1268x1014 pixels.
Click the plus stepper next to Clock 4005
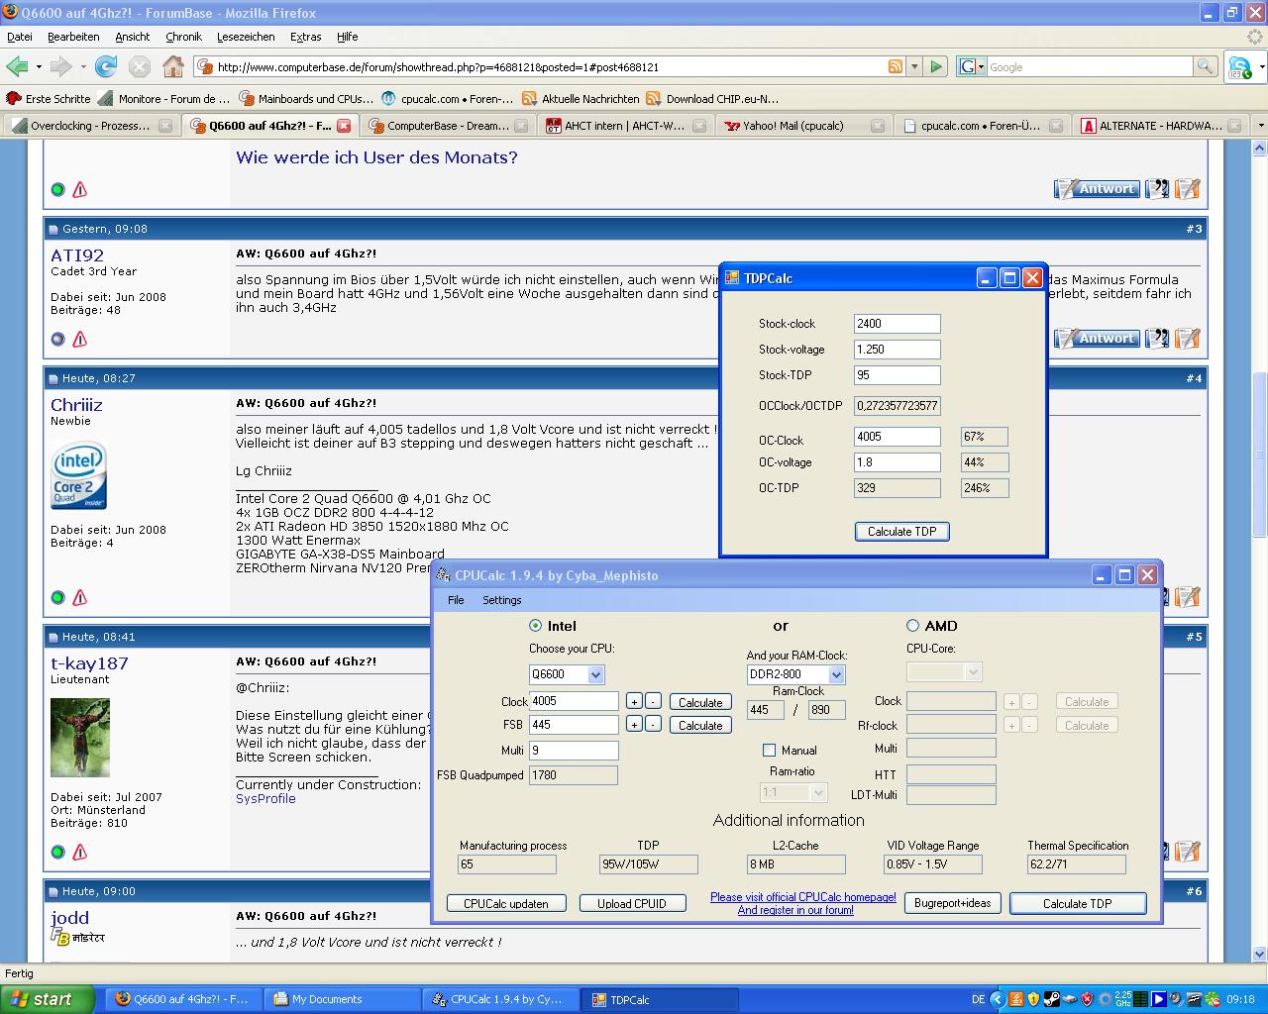click(634, 701)
